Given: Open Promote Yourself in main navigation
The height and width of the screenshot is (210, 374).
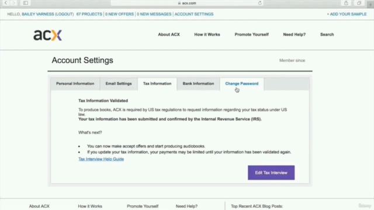Looking at the screenshot, I should coord(252,34).
